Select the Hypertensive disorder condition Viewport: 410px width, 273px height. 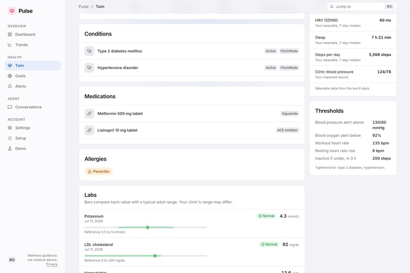[192, 68]
